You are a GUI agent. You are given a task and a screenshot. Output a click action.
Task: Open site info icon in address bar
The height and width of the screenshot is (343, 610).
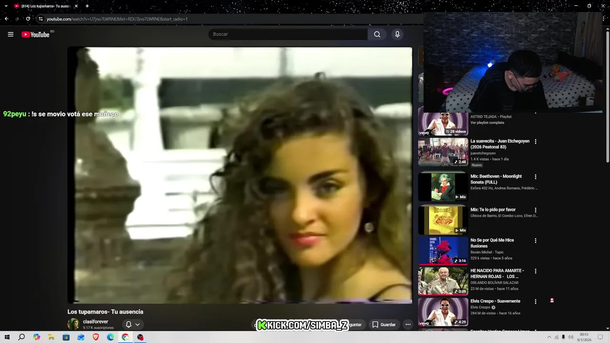pos(41,19)
